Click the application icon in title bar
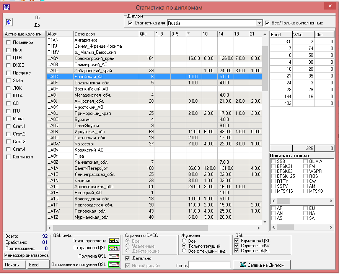 [7, 6]
